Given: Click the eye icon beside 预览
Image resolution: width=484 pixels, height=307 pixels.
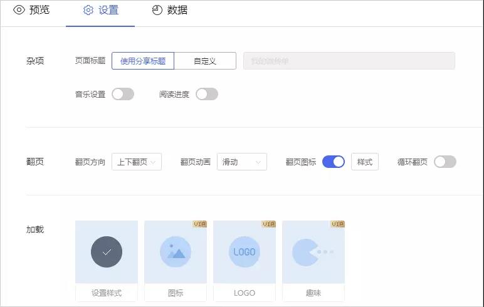Looking at the screenshot, I should 19,10.
